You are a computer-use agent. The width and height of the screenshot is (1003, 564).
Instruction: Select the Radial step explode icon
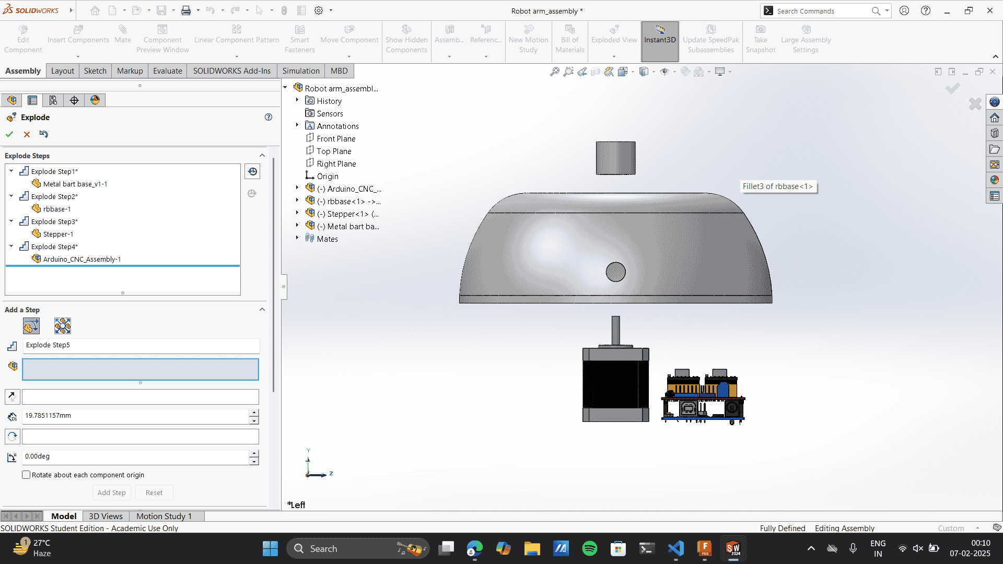tap(63, 326)
